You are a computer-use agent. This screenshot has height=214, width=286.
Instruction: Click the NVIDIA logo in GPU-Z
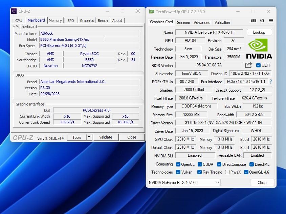[259, 49]
